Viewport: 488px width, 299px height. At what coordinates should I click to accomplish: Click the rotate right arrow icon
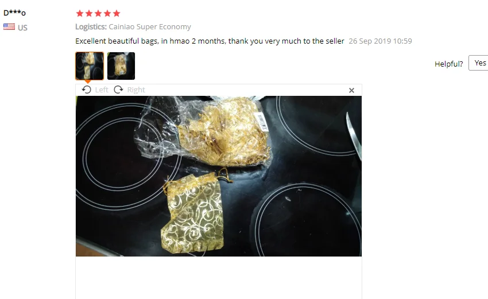[x=118, y=90]
